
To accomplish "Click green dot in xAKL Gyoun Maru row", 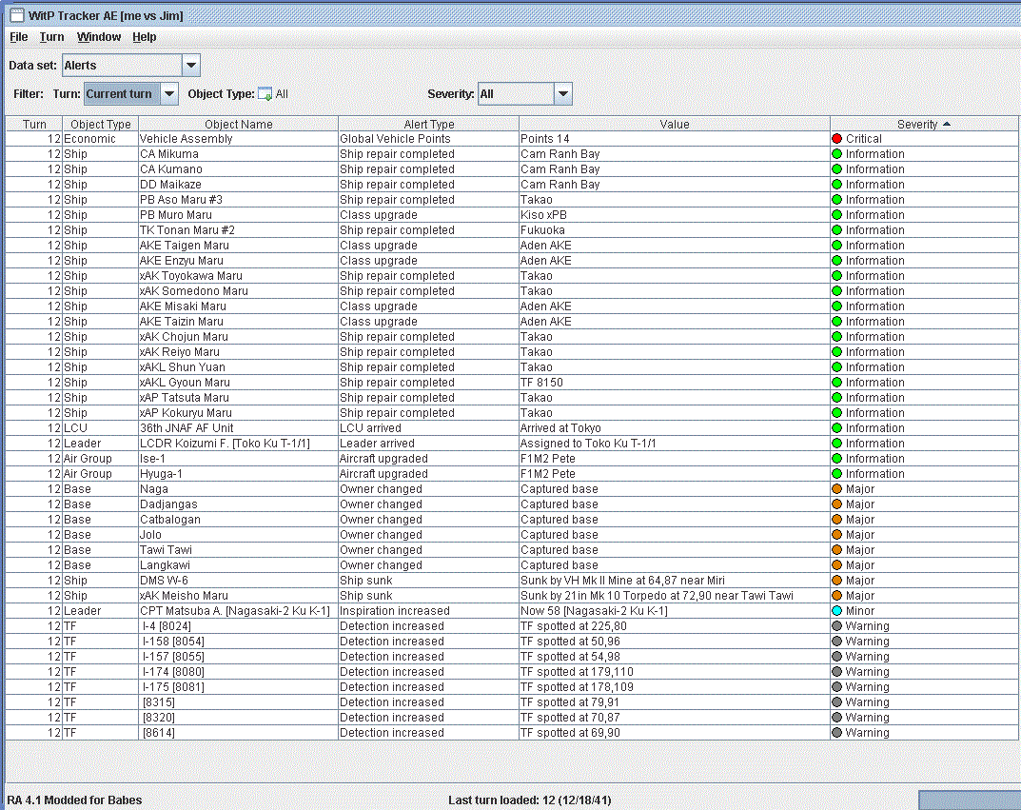I will [x=837, y=383].
